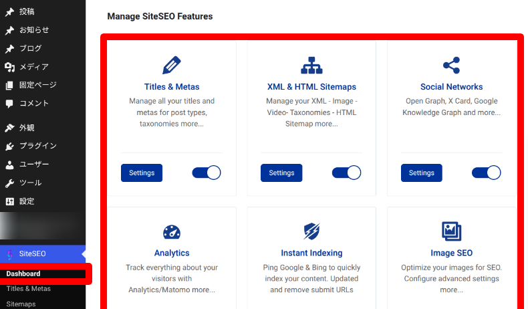Viewport: 528px width, 309px height.
Task: Click the Titles & Metas pencil icon
Action: click(172, 65)
